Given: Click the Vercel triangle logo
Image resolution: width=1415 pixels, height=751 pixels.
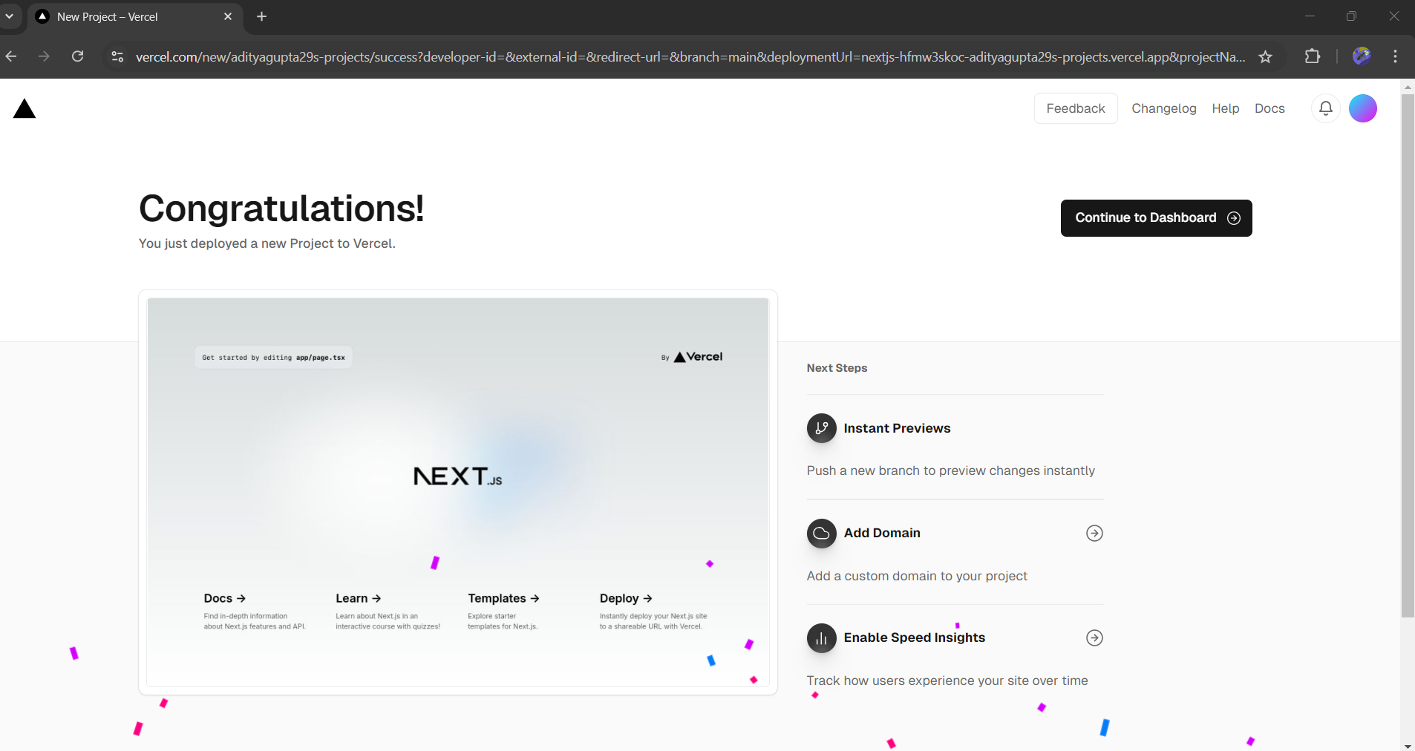Looking at the screenshot, I should click(24, 109).
